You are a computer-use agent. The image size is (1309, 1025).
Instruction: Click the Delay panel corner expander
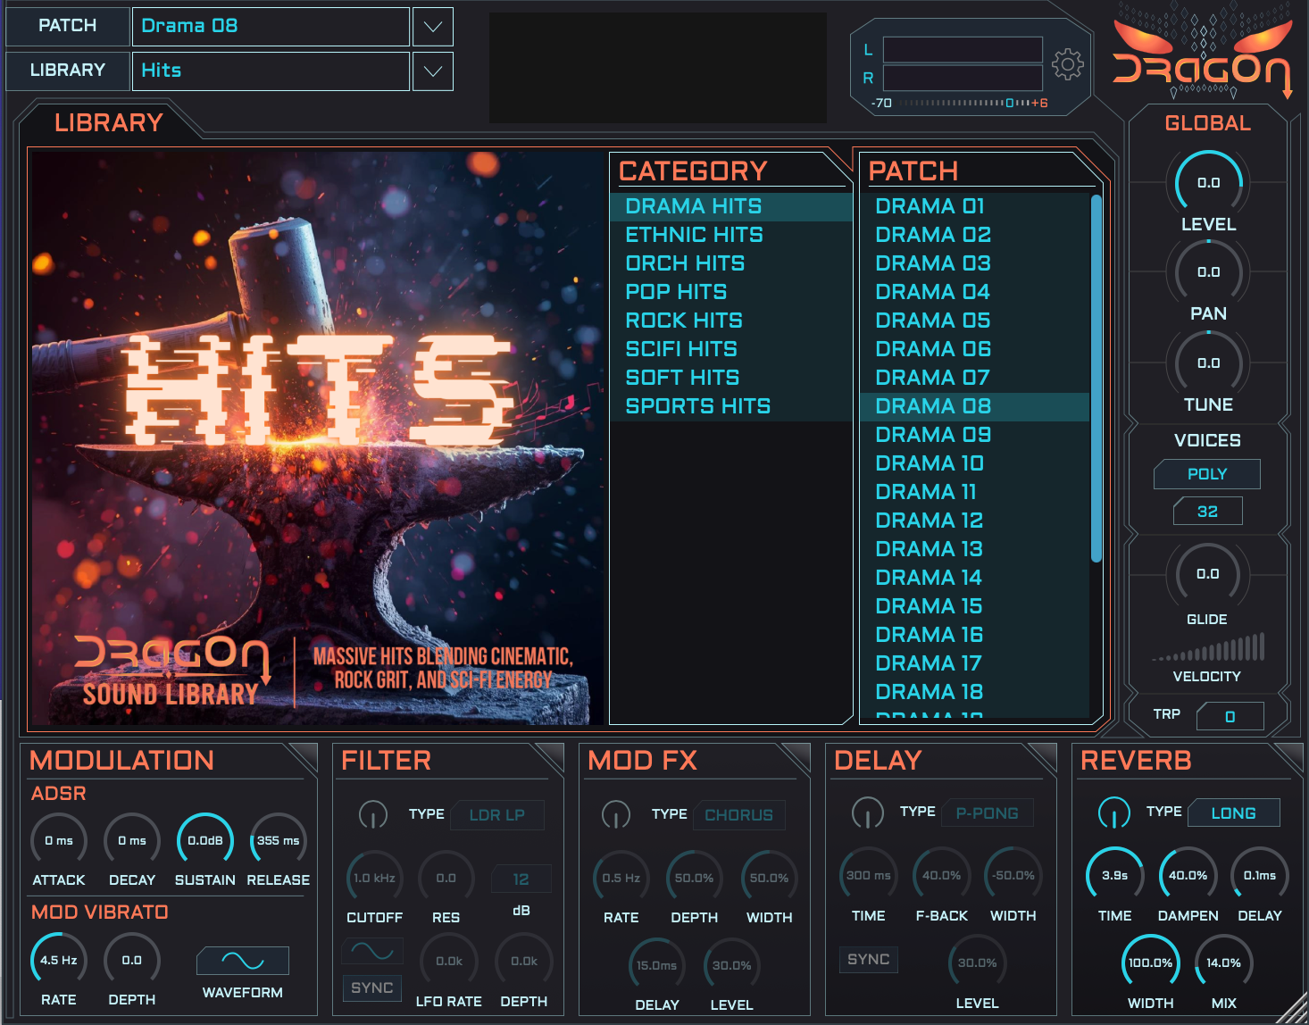[x=1045, y=756]
